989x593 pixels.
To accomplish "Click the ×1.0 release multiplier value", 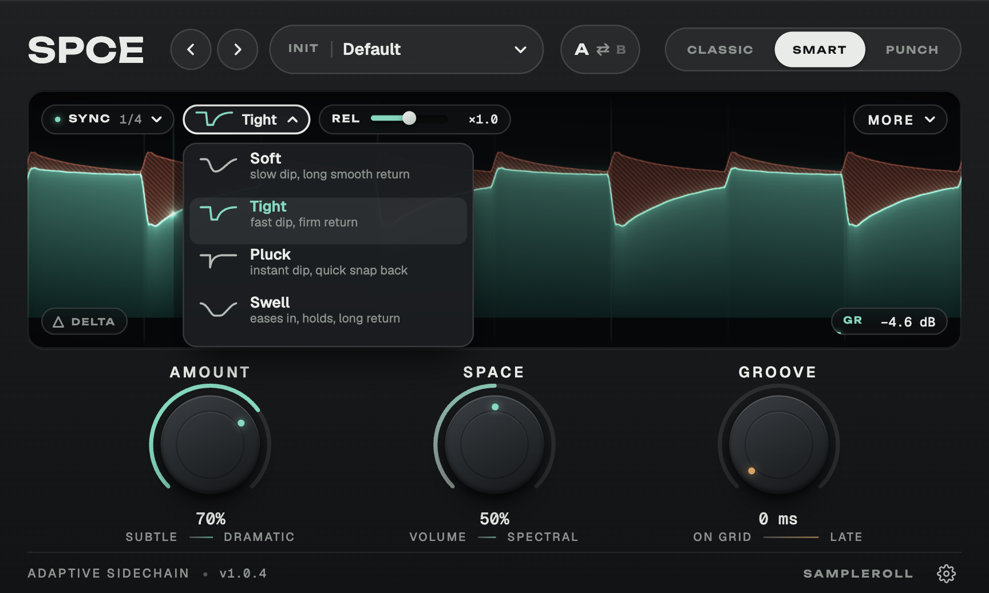I will (x=484, y=120).
